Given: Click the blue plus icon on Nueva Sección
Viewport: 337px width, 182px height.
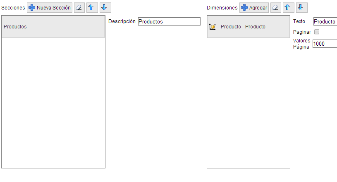Looking at the screenshot, I should (32, 8).
